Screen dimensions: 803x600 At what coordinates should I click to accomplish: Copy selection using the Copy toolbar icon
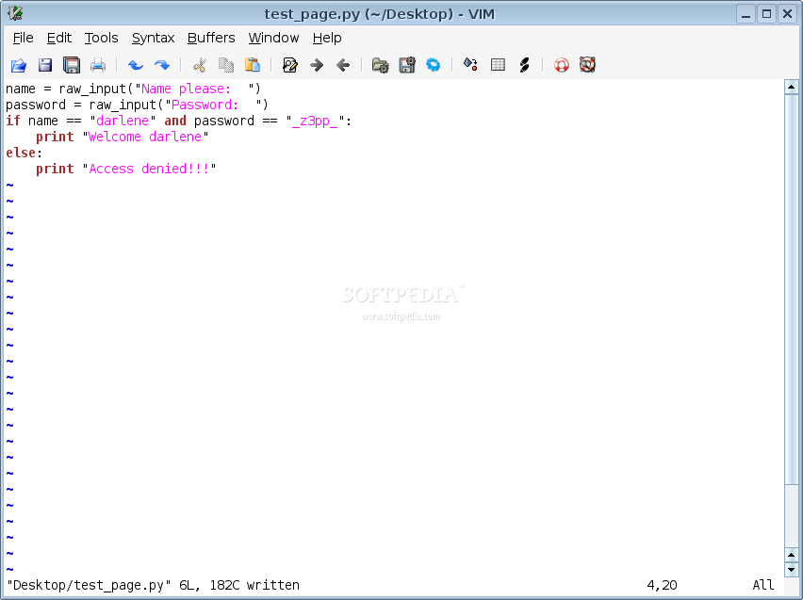(226, 65)
